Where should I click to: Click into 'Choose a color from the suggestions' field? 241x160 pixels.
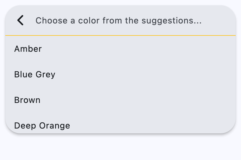(118, 21)
